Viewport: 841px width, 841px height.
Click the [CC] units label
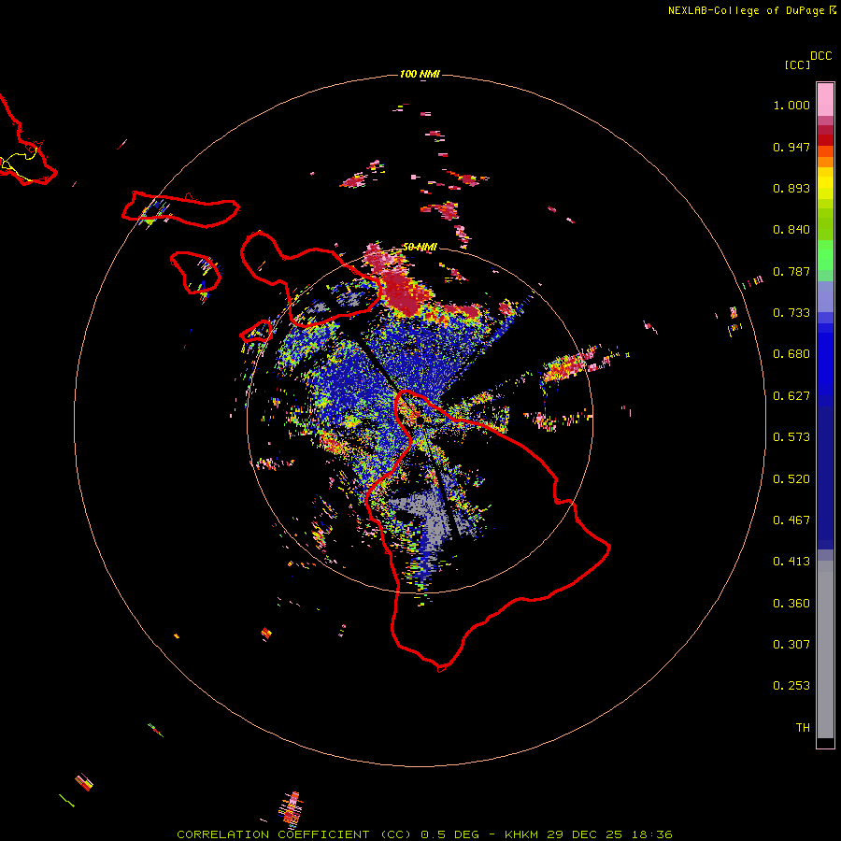[x=797, y=64]
